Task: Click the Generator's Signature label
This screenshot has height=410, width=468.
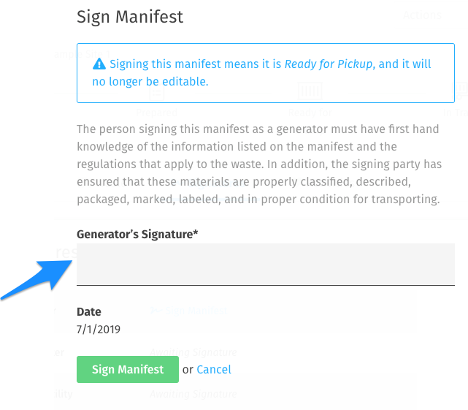Action: [137, 234]
